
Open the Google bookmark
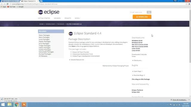pyautogui.click(x=20, y=7)
